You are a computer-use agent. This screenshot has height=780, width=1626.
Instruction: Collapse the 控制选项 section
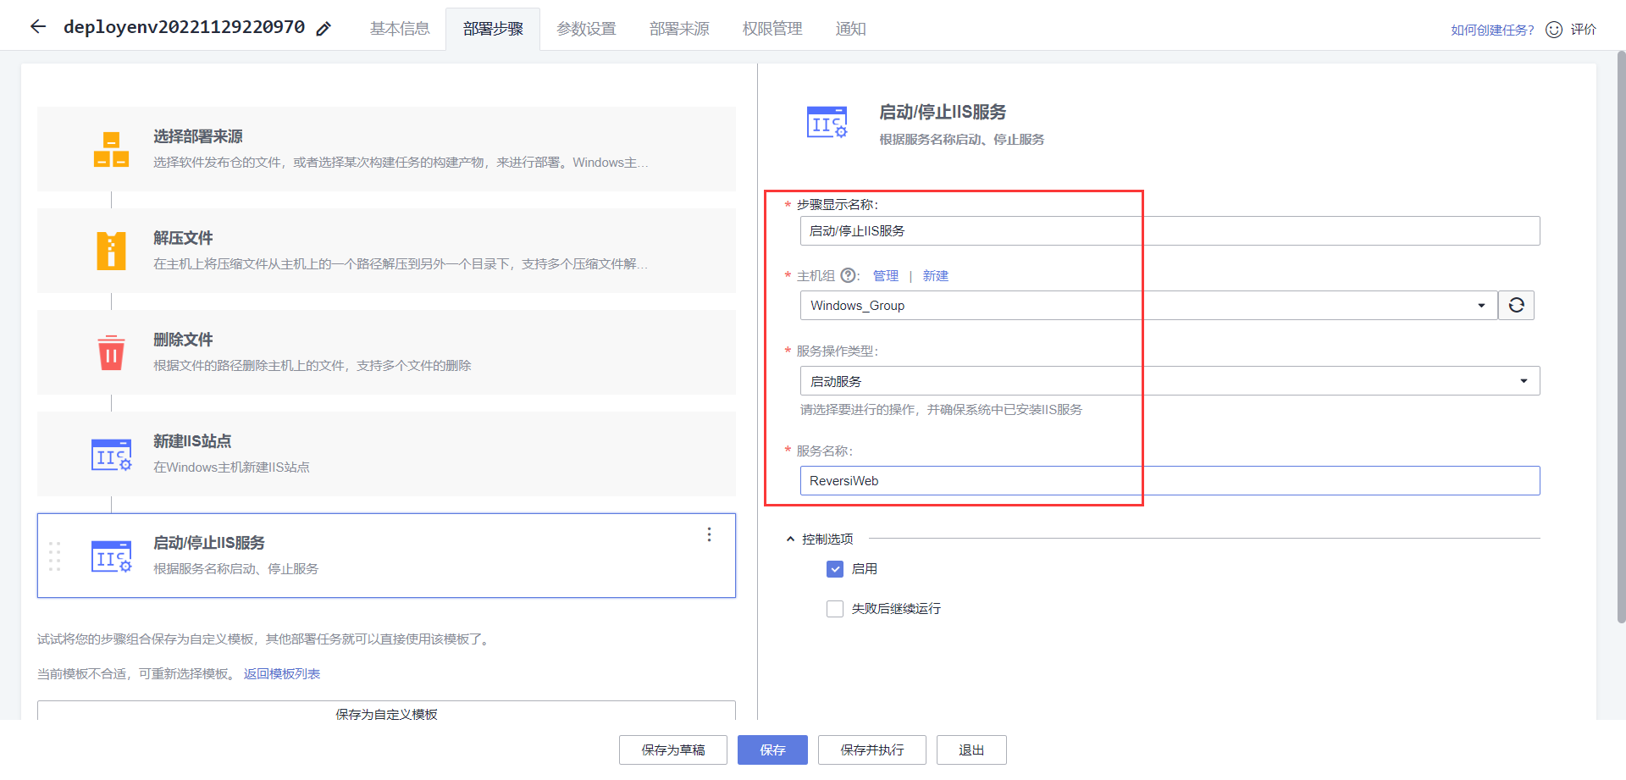788,538
